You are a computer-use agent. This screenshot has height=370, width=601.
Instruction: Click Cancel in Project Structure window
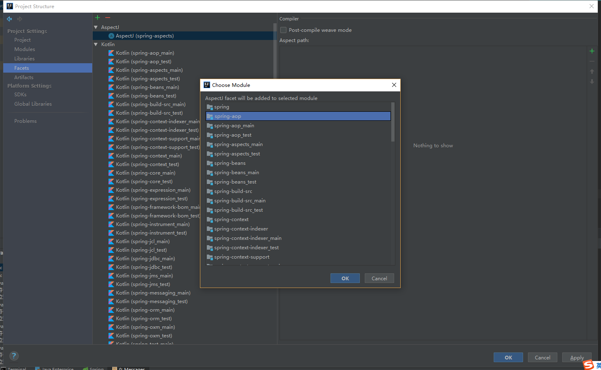pos(543,357)
